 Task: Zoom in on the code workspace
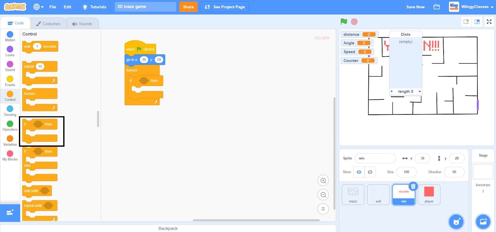[323, 181]
